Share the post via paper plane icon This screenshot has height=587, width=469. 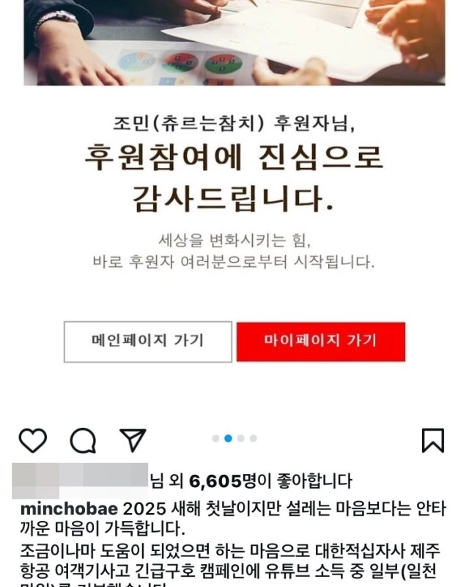pos(133,440)
